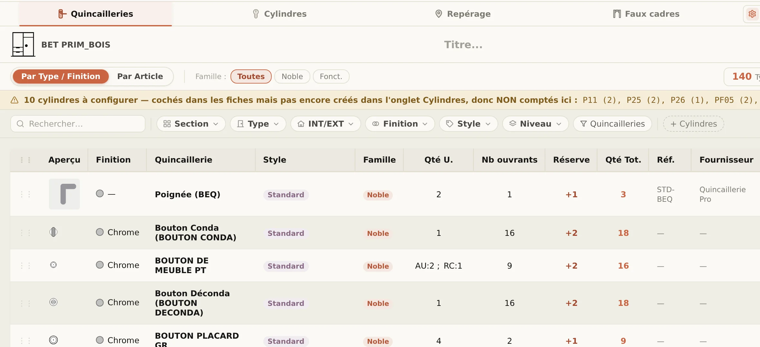Click the header drag-handle icon
The height and width of the screenshot is (347, 760).
click(x=25, y=160)
